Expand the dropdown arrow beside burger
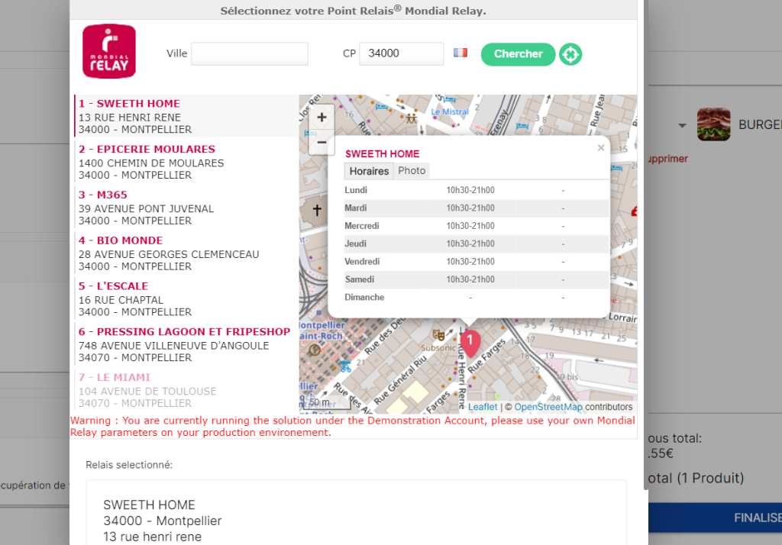The image size is (782, 545). 682,126
